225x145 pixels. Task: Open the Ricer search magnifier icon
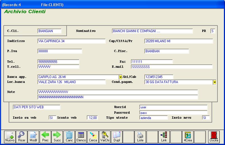[22, 137]
